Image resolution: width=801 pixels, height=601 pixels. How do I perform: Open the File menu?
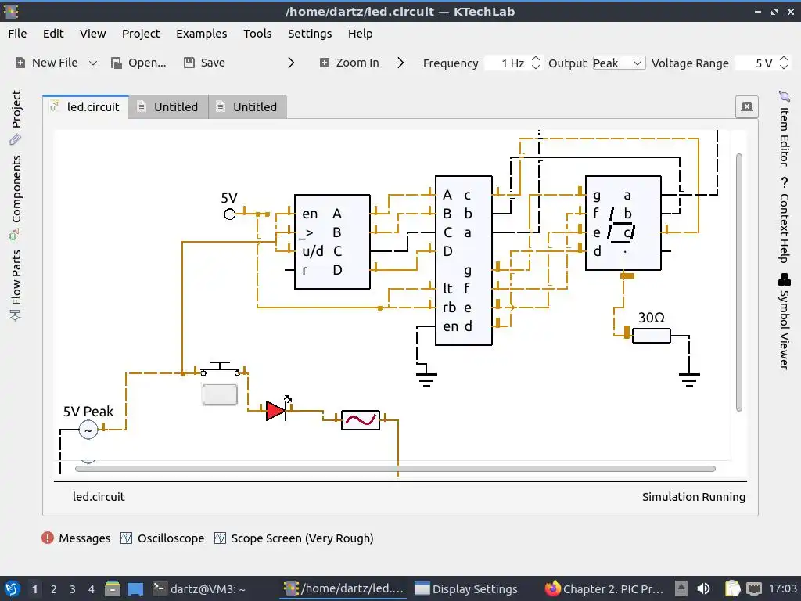click(x=17, y=34)
